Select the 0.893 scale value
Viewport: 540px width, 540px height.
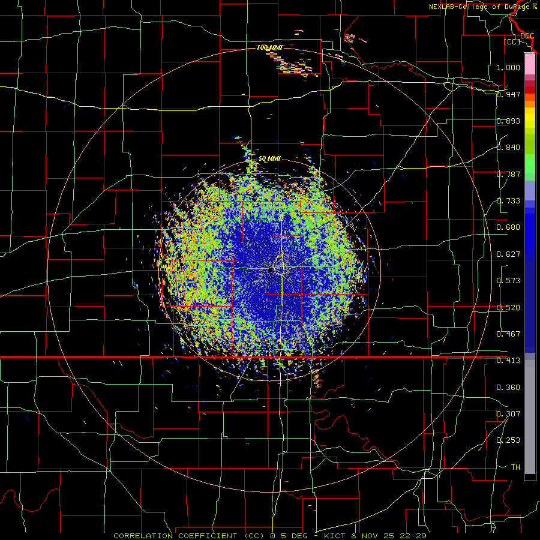tap(508, 121)
